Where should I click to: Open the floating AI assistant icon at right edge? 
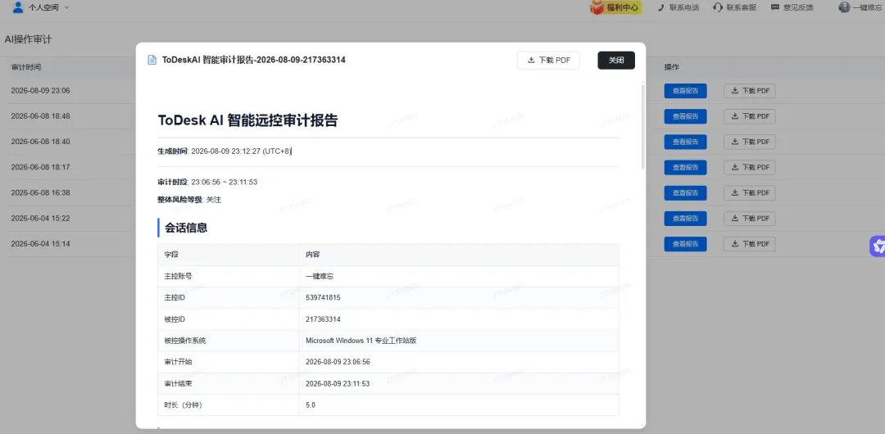tap(878, 246)
